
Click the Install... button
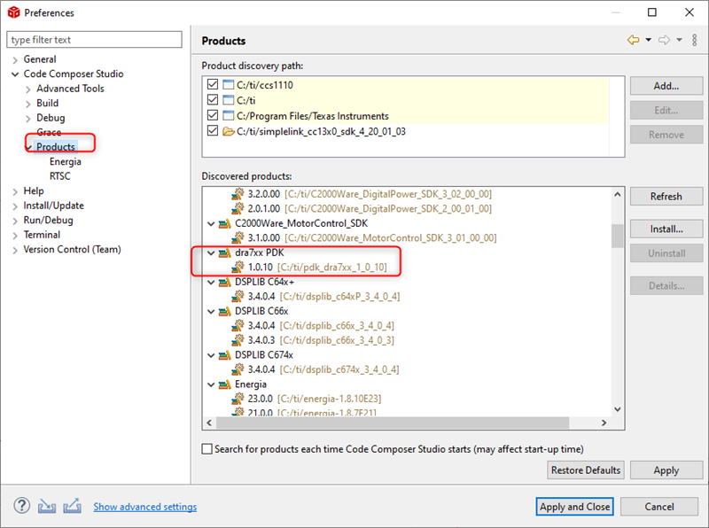(x=666, y=229)
